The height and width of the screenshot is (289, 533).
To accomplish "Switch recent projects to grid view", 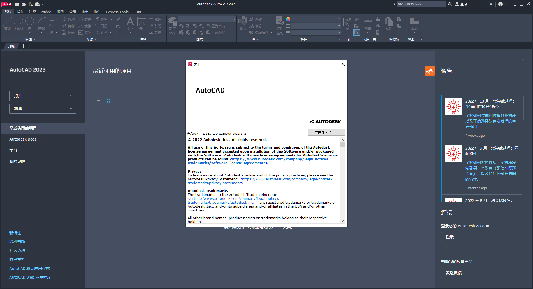I will (108, 101).
